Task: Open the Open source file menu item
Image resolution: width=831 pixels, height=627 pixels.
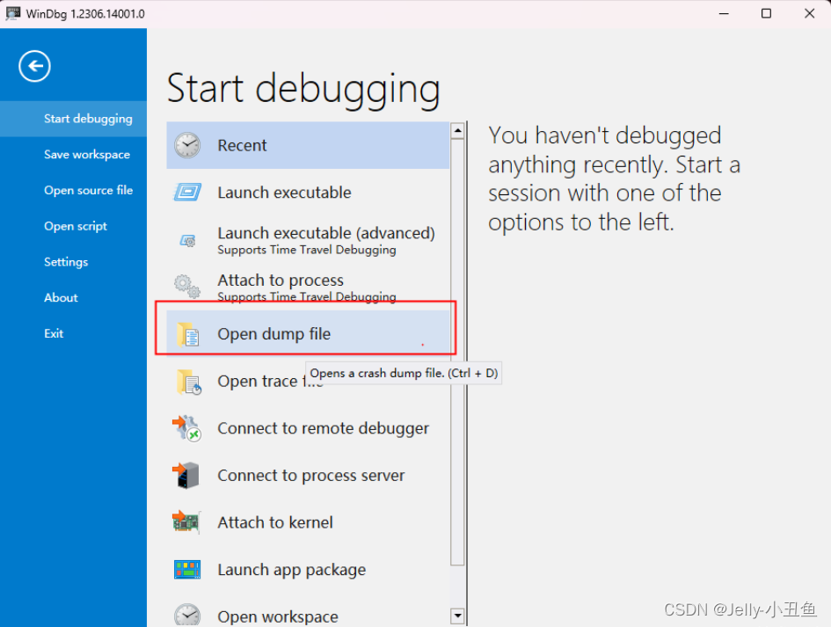Action: pyautogui.click(x=73, y=190)
